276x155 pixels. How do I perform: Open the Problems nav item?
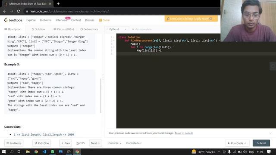(46, 20)
